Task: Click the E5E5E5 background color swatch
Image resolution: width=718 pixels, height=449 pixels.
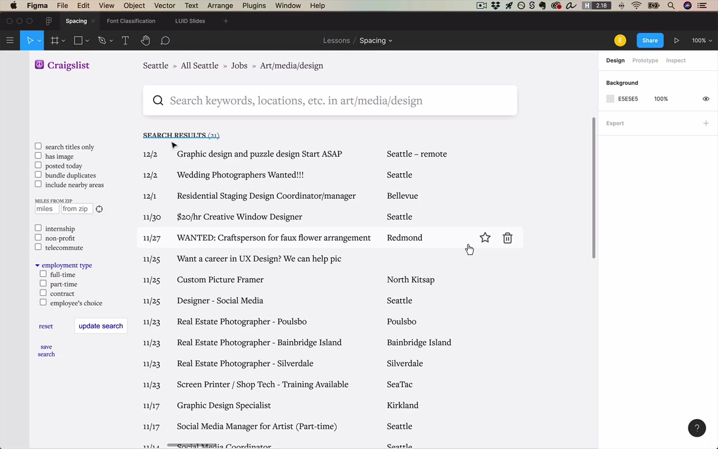Action: (x=610, y=99)
